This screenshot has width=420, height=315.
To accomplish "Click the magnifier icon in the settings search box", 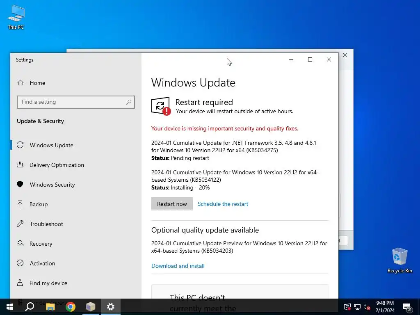I will pos(129,102).
